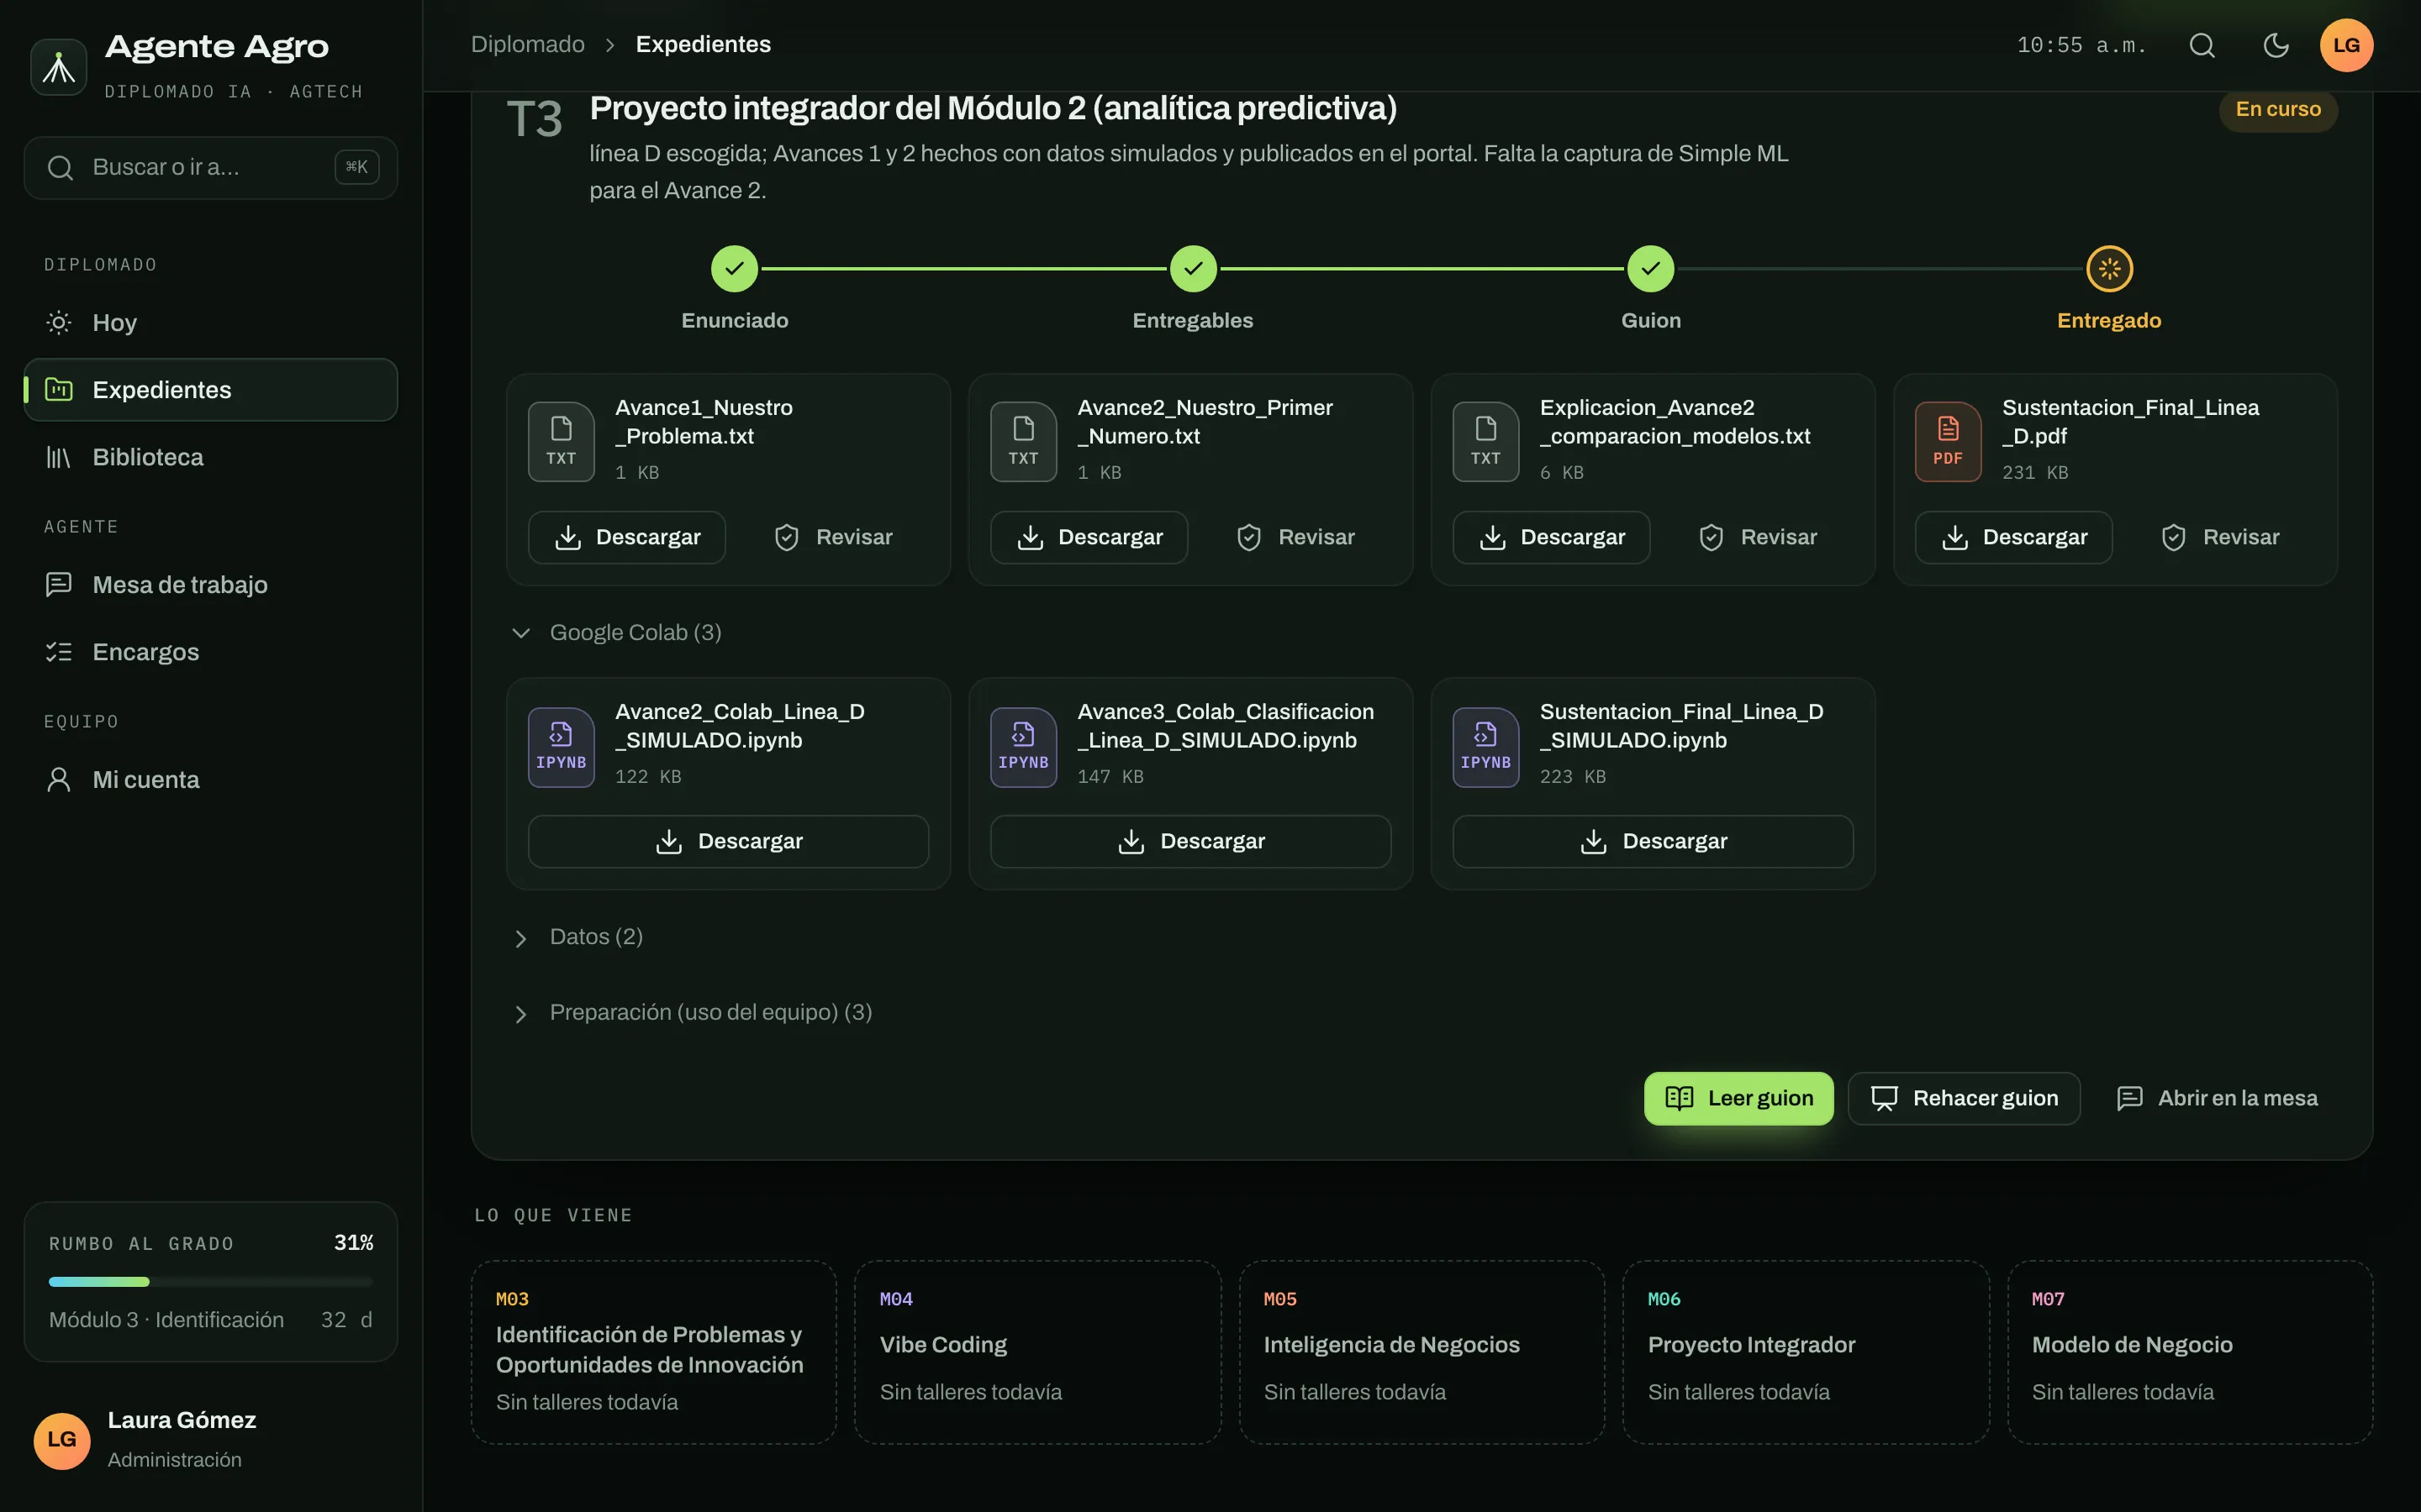Click Módulo 3 · Identificación text
2421x1512 pixels.
coord(166,1319)
